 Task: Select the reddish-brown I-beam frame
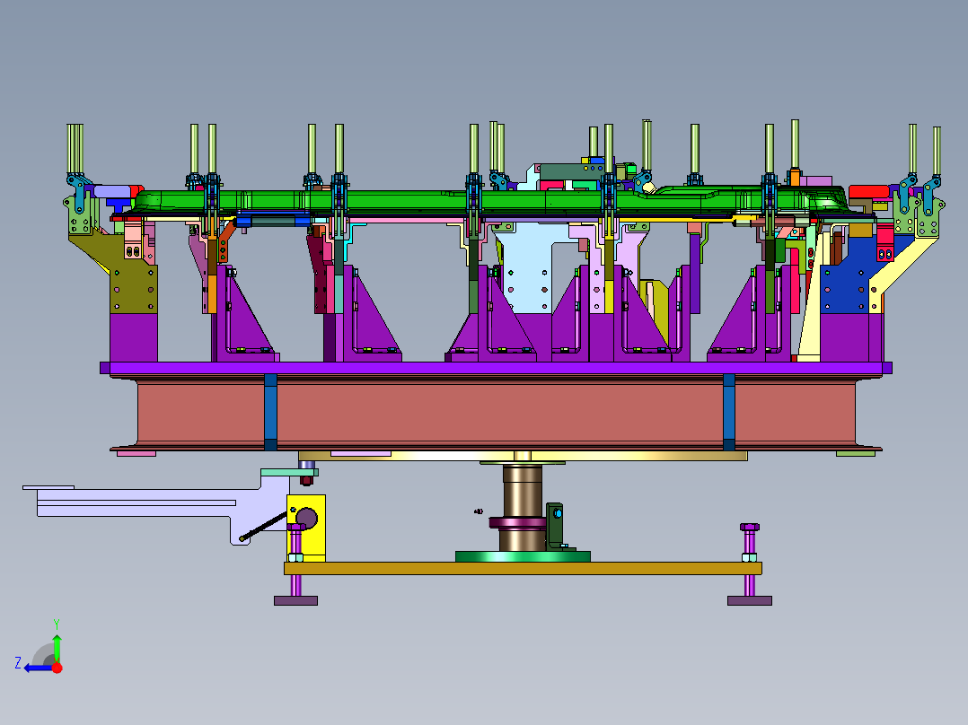[496, 414]
